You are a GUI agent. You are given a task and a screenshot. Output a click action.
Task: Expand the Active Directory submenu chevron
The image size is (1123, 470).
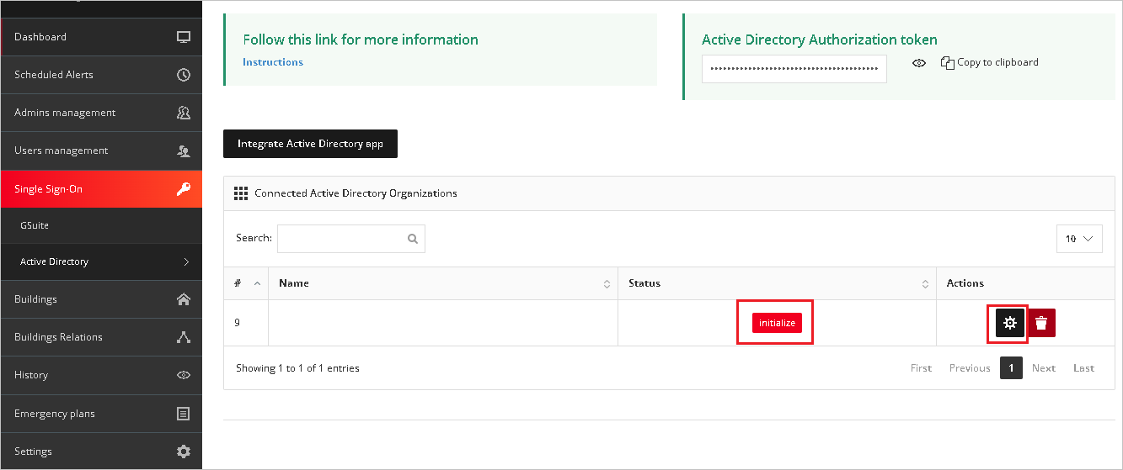[186, 261]
